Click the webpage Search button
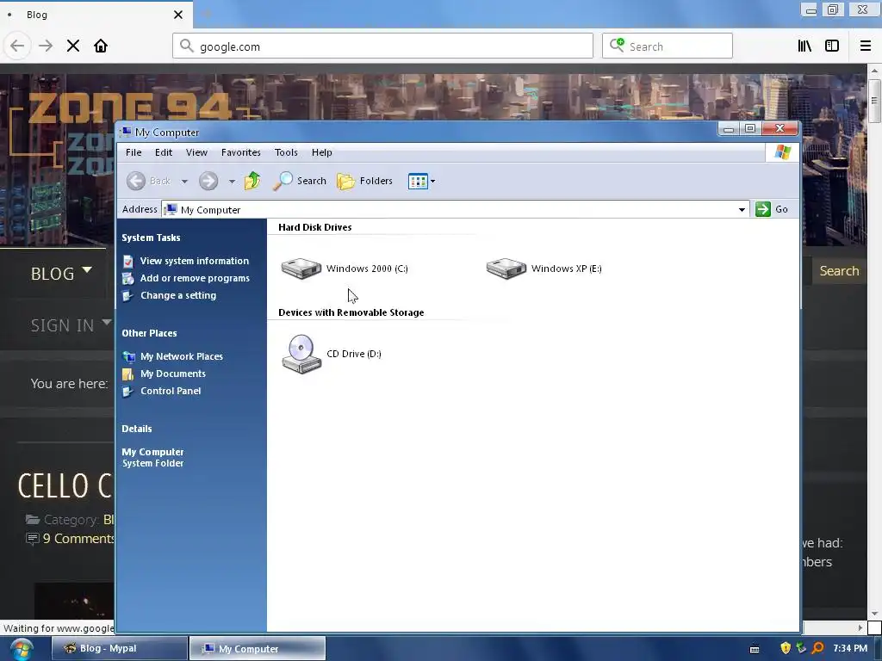Image resolution: width=882 pixels, height=661 pixels. point(839,271)
